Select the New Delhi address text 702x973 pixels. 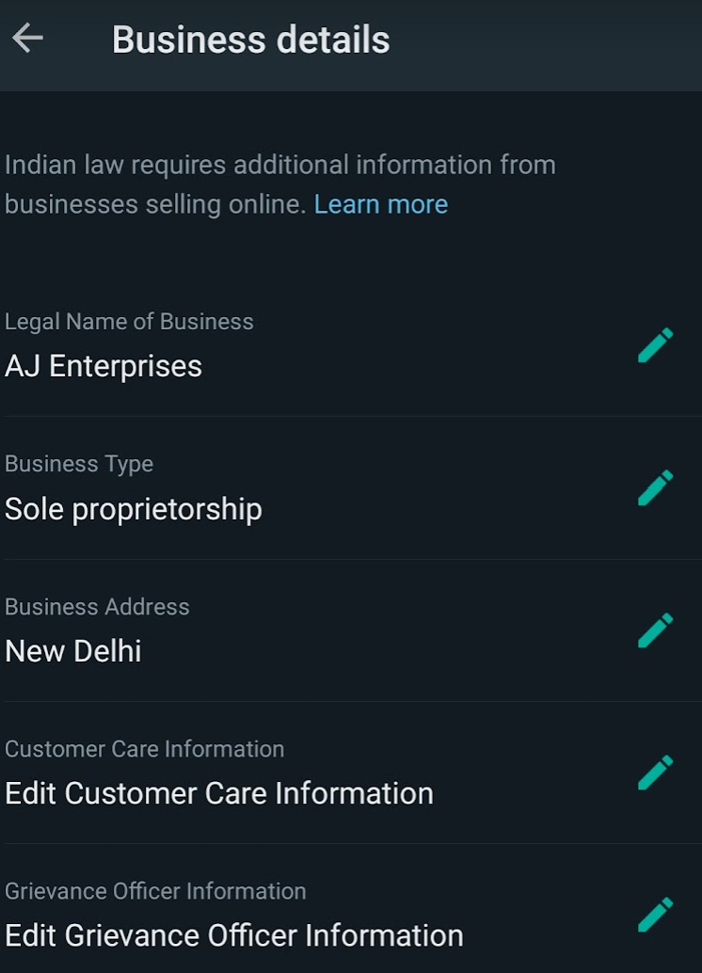coord(72,650)
